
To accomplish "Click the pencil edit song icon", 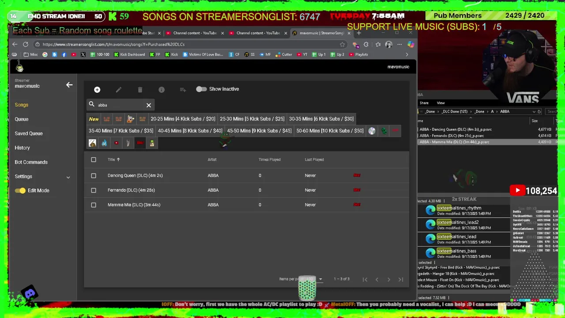I will coord(118,90).
